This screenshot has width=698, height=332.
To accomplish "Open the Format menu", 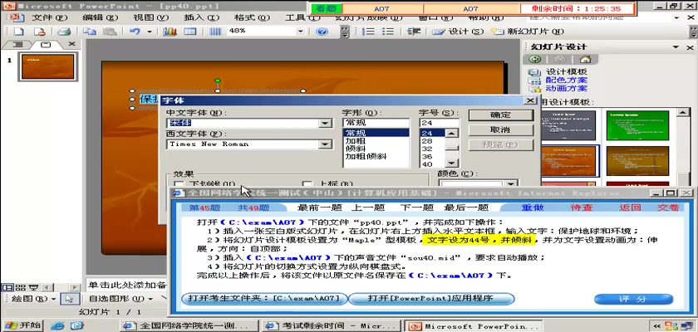I will click(x=252, y=17).
